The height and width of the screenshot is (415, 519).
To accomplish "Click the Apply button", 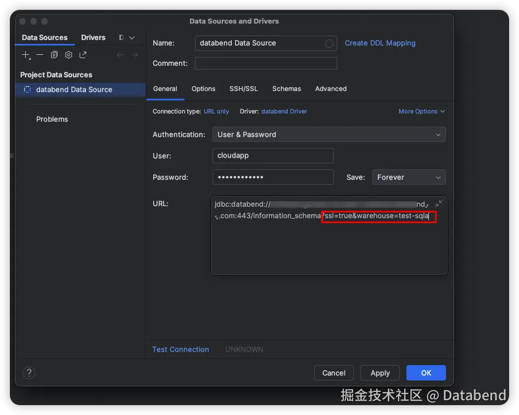I will click(380, 373).
